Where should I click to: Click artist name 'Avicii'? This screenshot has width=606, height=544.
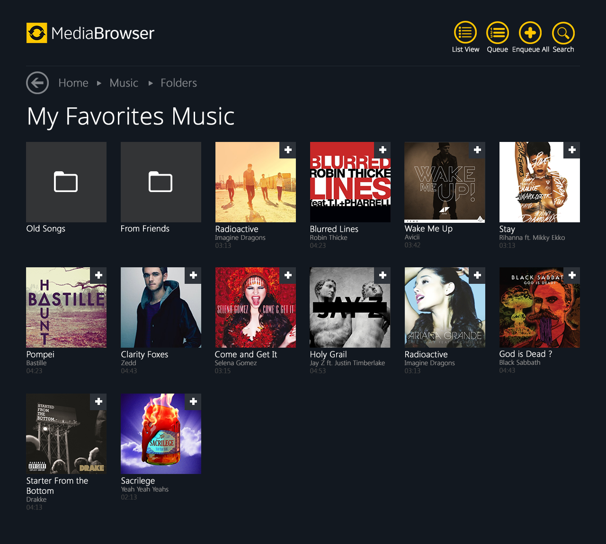point(412,237)
